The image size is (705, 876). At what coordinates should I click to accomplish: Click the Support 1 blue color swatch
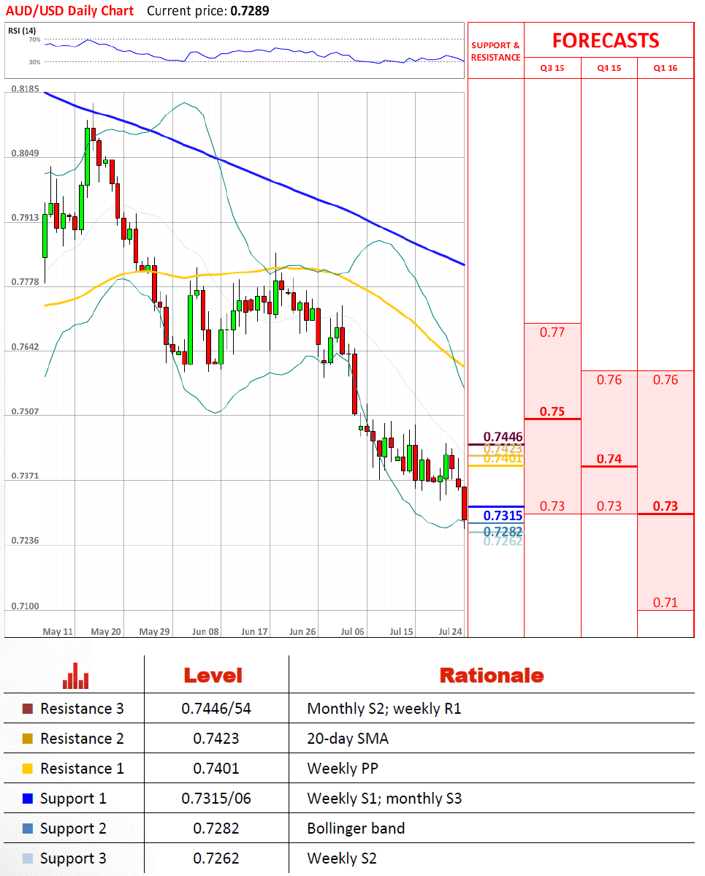[27, 799]
